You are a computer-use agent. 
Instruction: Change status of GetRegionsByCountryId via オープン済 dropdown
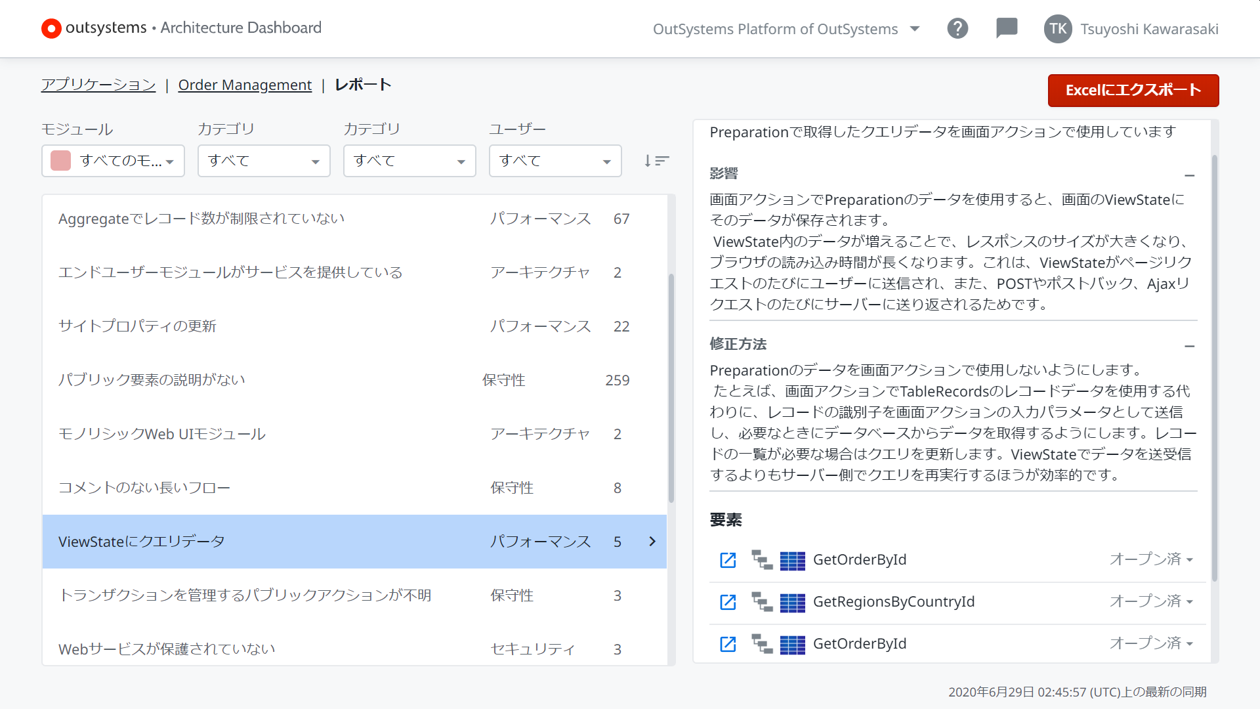click(1150, 603)
